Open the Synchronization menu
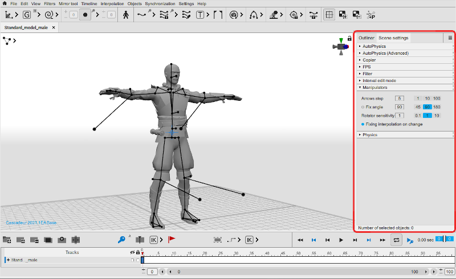This screenshot has height=279, width=456. [160, 4]
